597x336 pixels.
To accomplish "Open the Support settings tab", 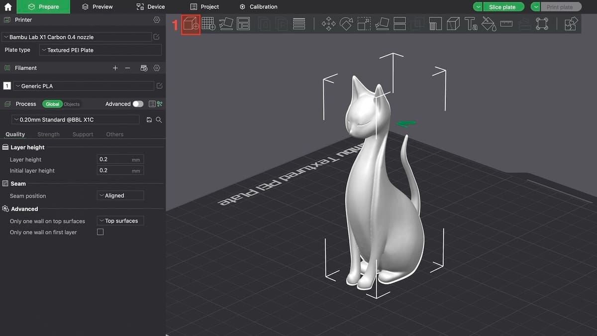I will pos(83,134).
